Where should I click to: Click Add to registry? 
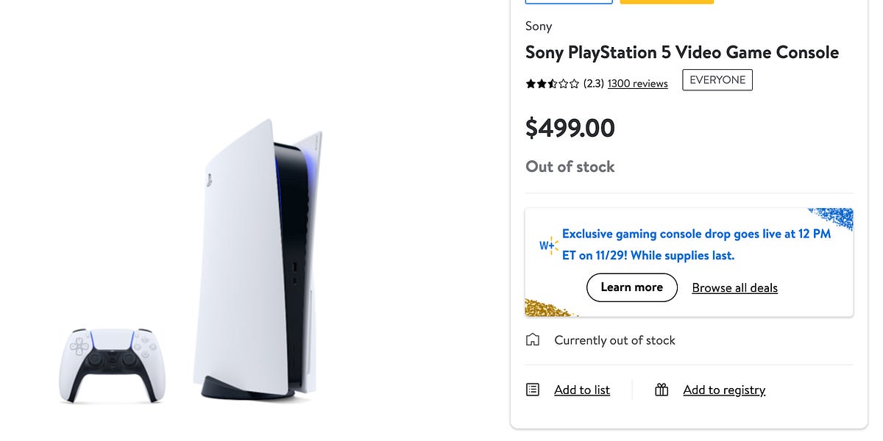coord(723,390)
